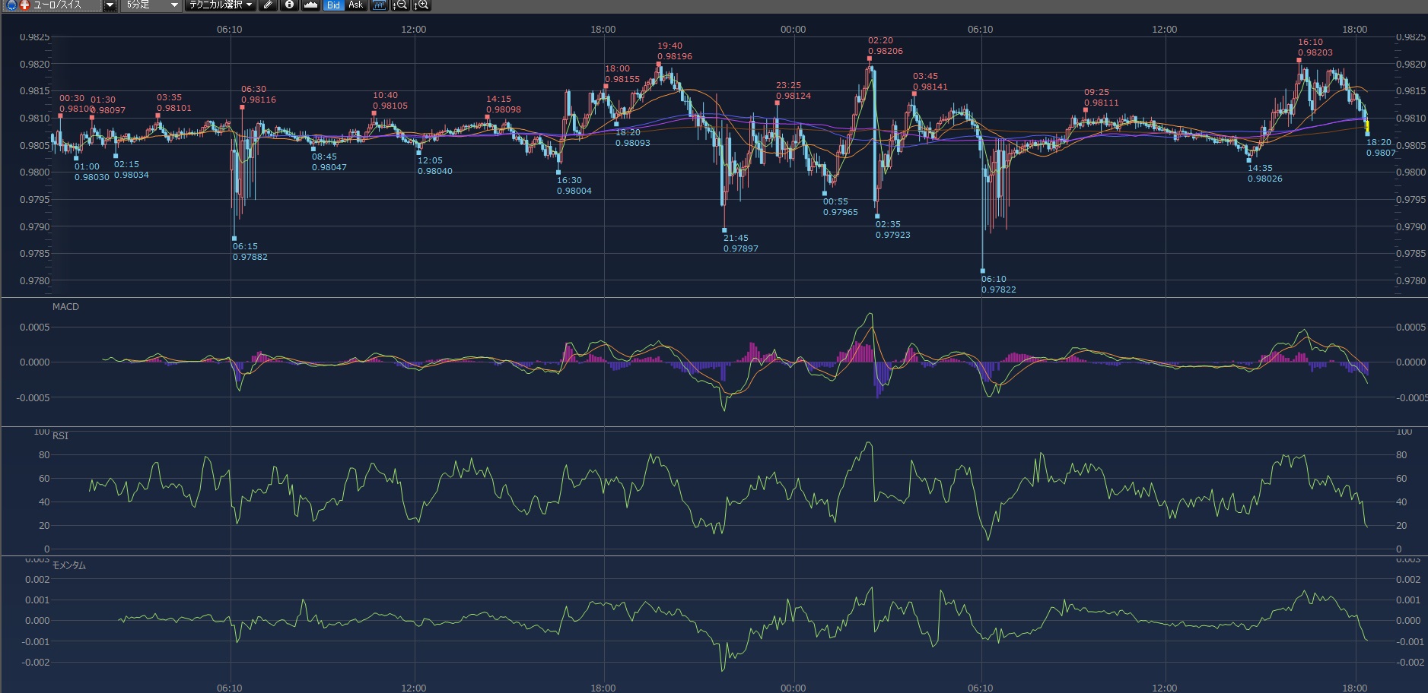Zoom out the chart vertically

click(400, 5)
